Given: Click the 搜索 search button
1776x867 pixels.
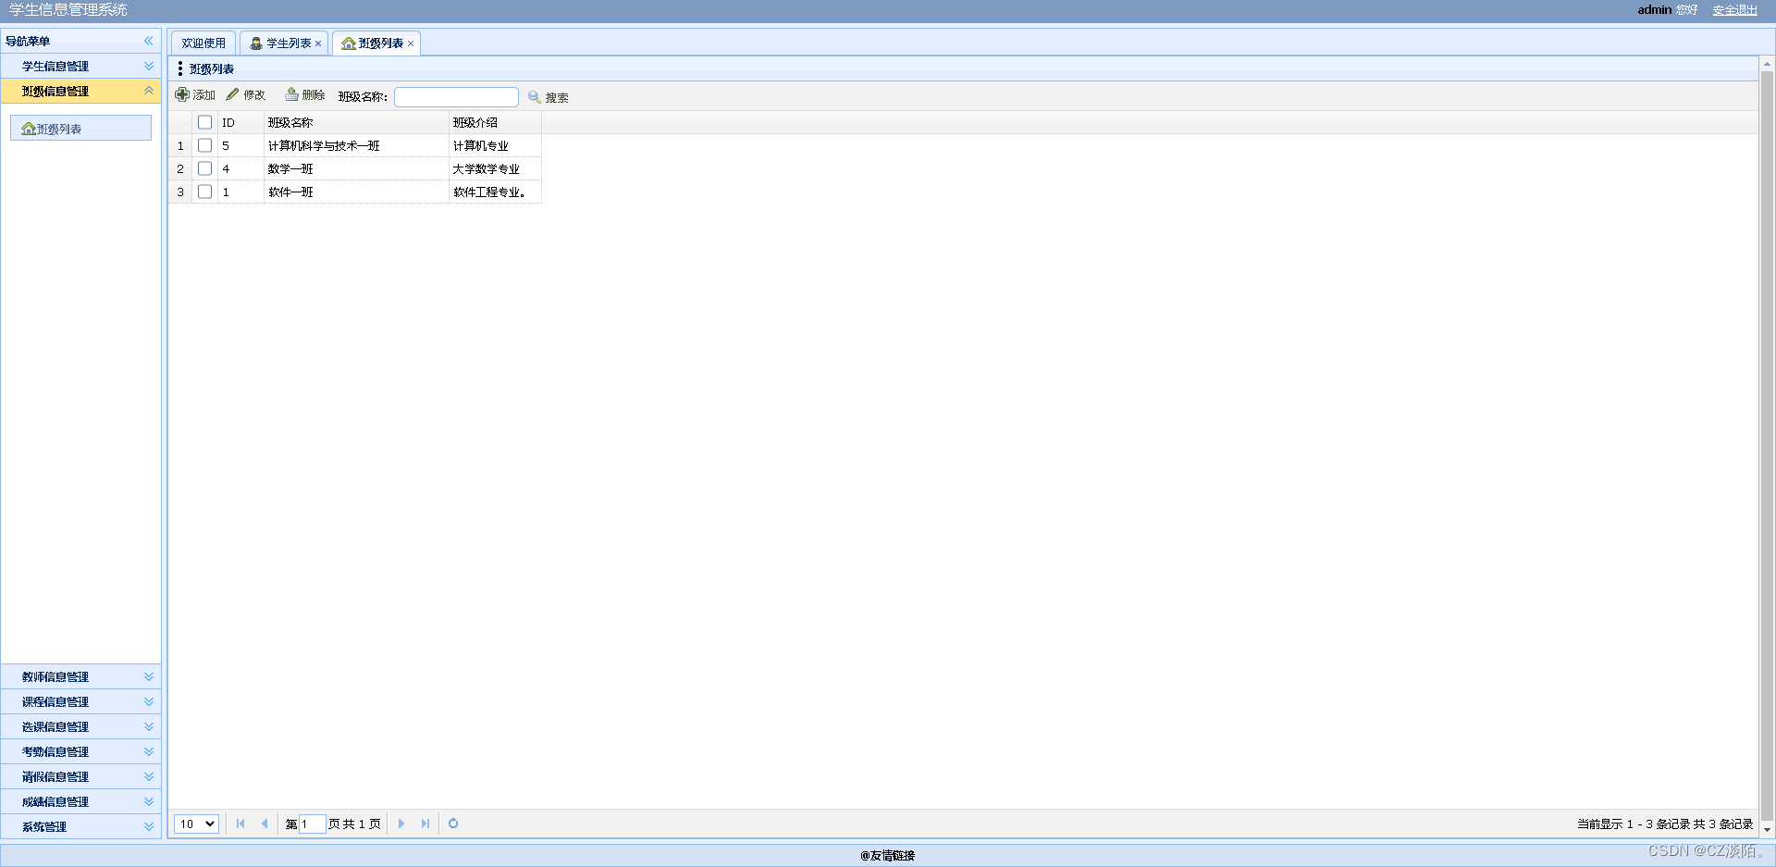Looking at the screenshot, I should coord(549,97).
